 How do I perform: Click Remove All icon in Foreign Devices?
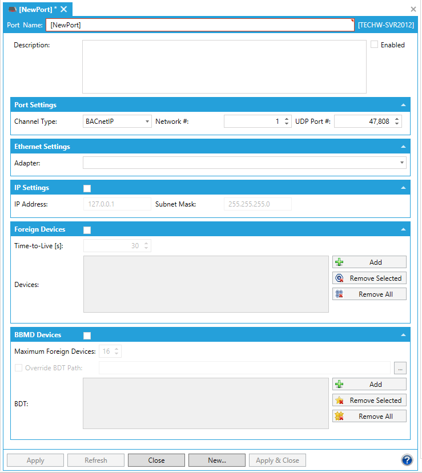[339, 294]
